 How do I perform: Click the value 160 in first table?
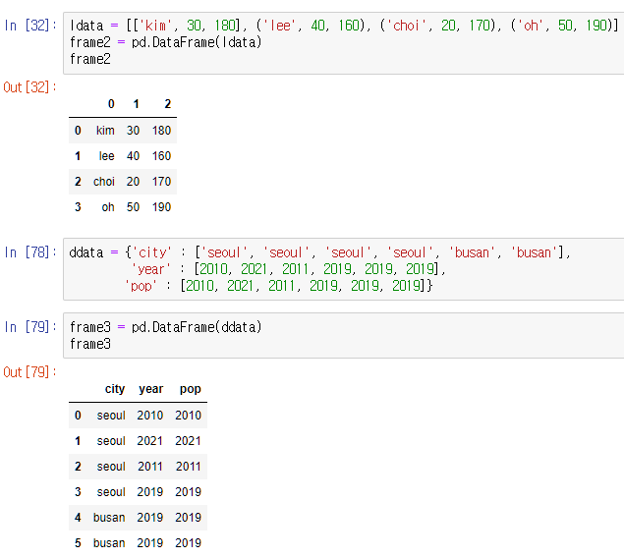[161, 156]
